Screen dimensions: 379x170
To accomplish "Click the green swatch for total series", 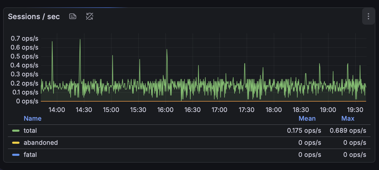I will [16, 131].
